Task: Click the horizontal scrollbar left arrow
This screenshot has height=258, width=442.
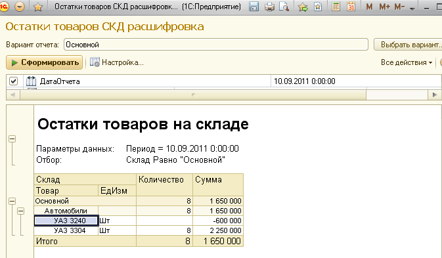Action: pyautogui.click(x=12, y=95)
